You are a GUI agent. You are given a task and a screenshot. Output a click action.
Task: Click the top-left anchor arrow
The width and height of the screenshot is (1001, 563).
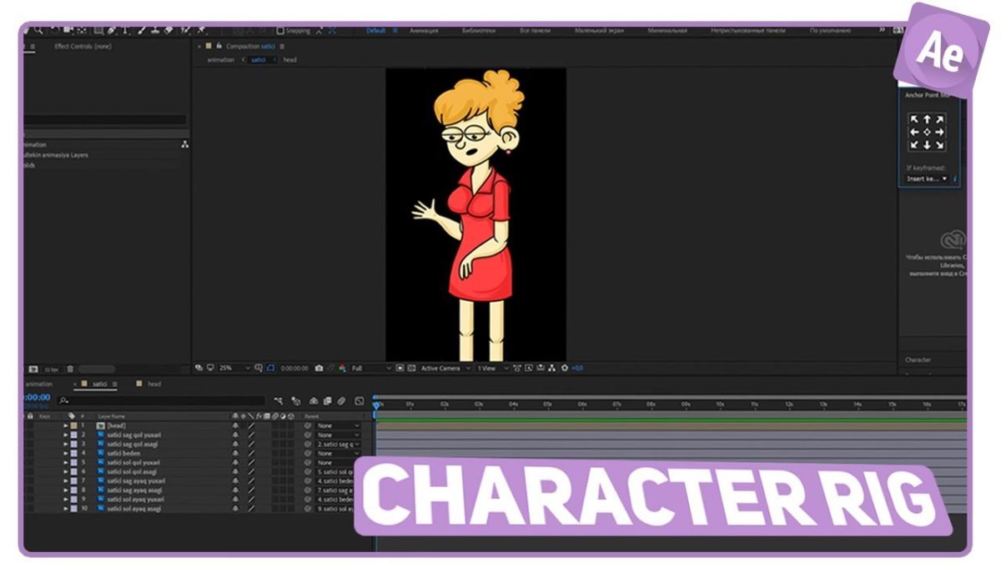tap(914, 119)
